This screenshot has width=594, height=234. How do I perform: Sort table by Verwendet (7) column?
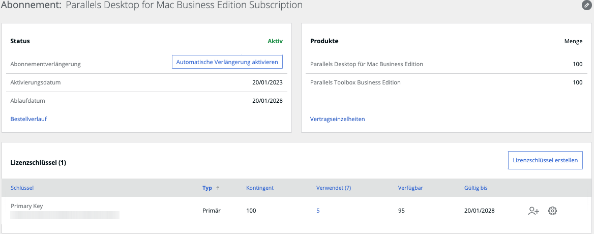pos(334,187)
